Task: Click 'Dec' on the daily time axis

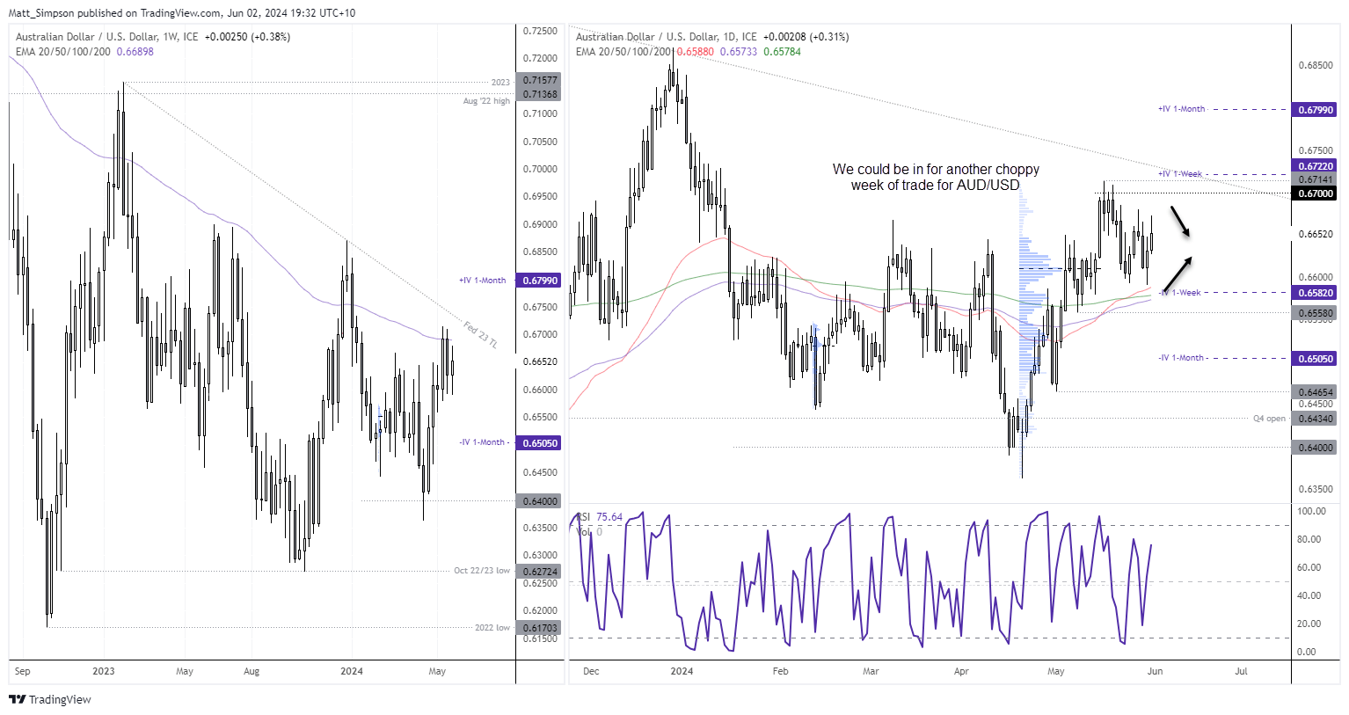Action: click(591, 671)
